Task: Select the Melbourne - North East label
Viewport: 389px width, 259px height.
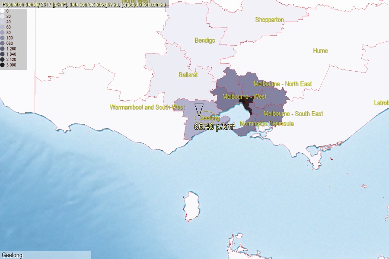Action: click(283, 84)
